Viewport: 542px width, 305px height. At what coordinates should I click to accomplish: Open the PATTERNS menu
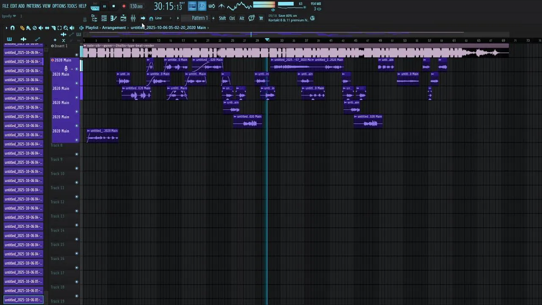click(33, 6)
